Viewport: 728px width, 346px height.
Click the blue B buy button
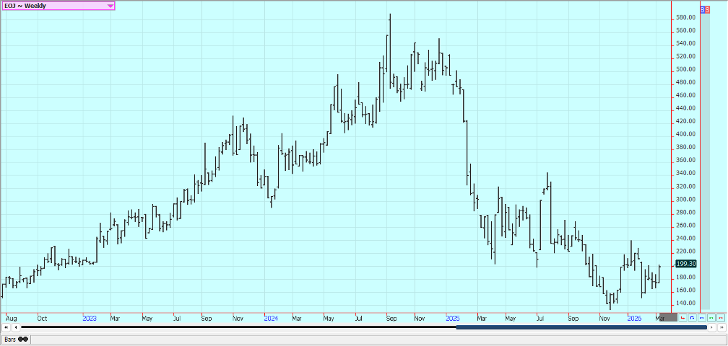tap(703, 10)
